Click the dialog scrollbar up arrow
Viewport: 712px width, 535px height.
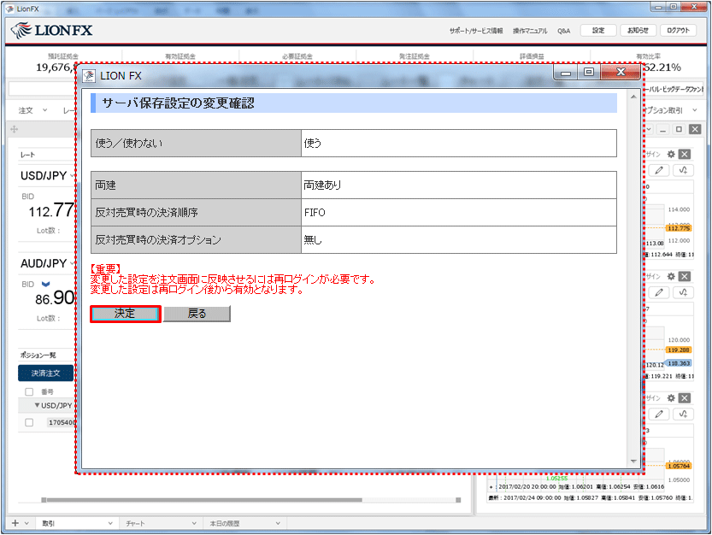tap(633, 97)
